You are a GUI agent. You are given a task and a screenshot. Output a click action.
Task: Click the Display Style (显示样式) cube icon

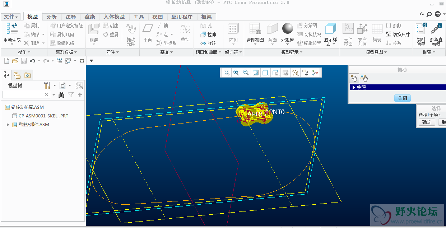coord(331,29)
